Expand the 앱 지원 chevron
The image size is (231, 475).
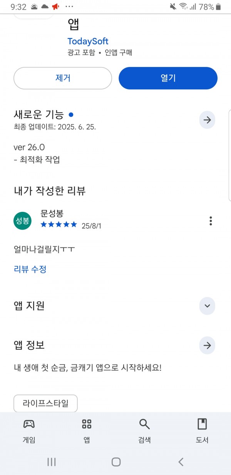(x=207, y=306)
